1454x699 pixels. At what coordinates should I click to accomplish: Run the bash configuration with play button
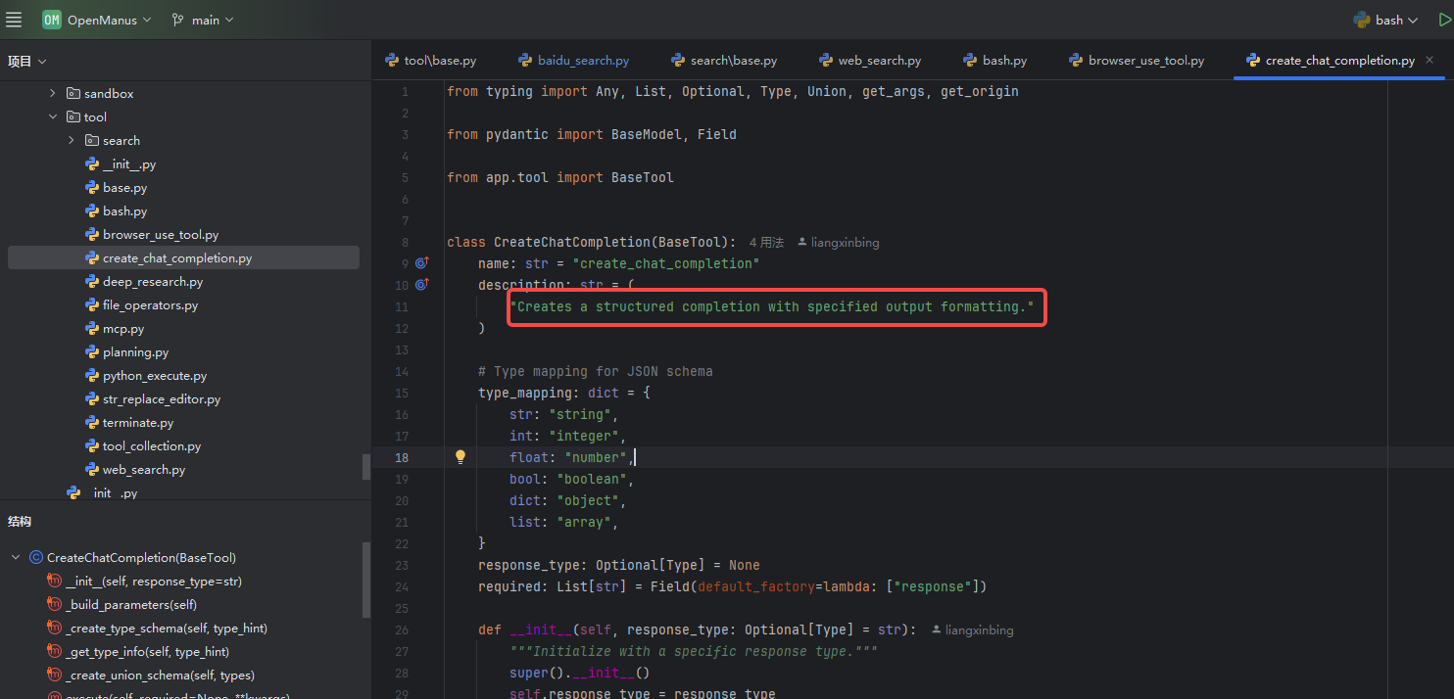1444,20
